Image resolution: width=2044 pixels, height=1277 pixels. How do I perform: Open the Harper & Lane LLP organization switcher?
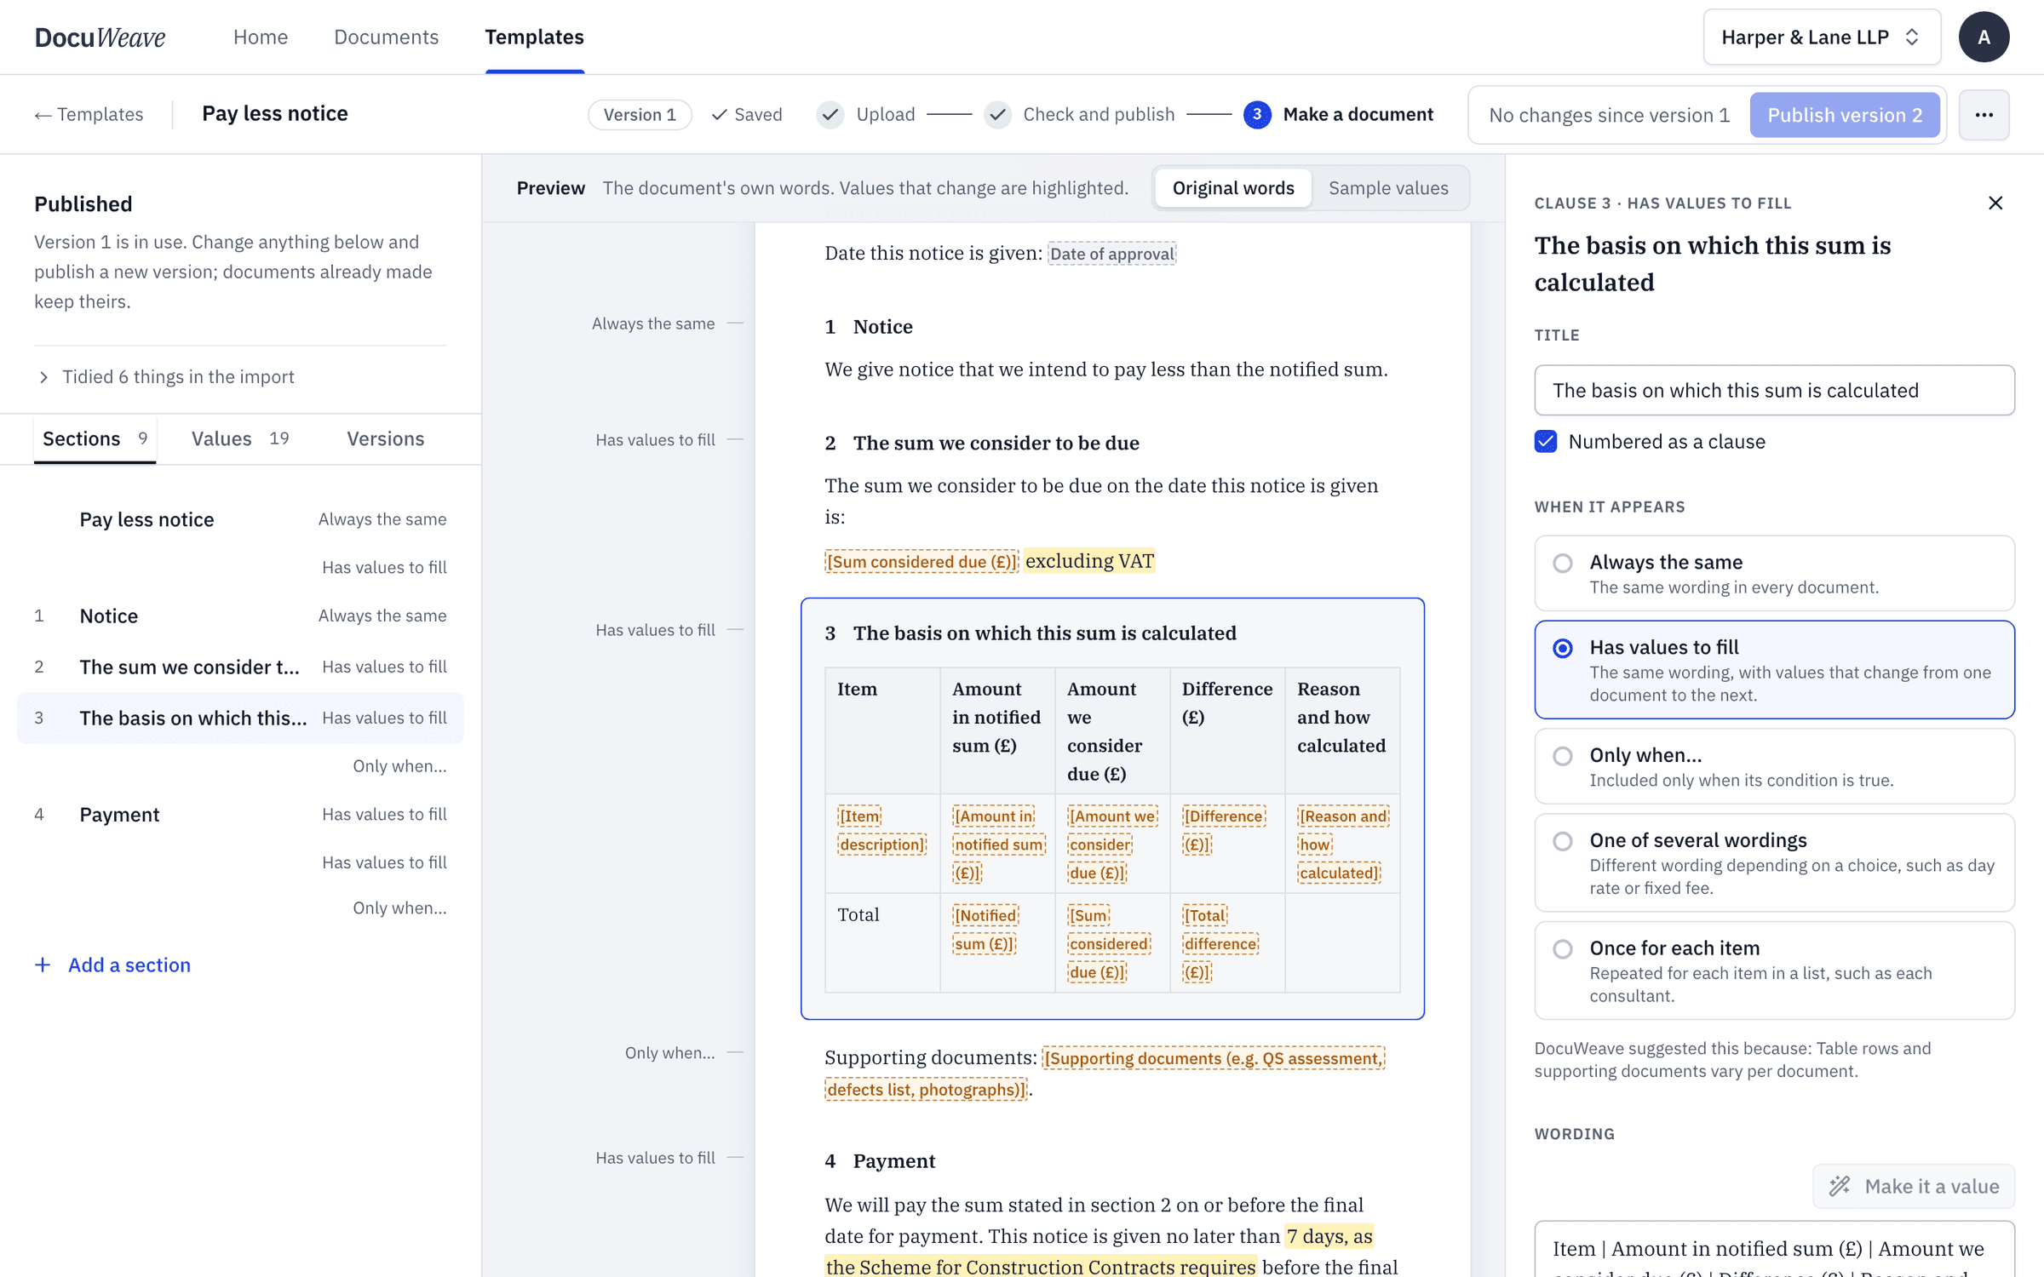(1822, 37)
